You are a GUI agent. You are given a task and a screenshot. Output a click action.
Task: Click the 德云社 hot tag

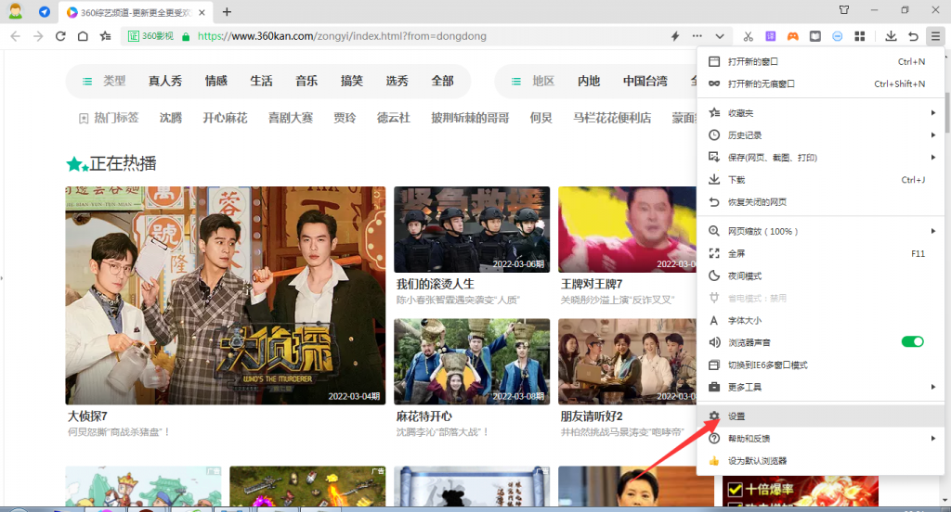tap(394, 118)
